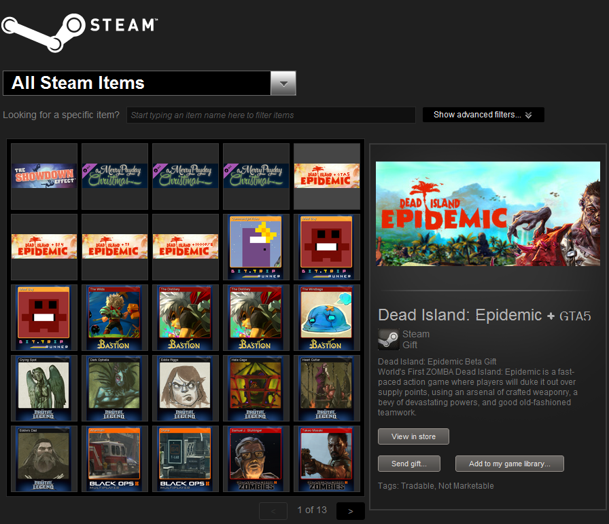This screenshot has width=609, height=524.
Task: Choose the Brutal Legend Eddie Riggs card
Action: [186, 388]
